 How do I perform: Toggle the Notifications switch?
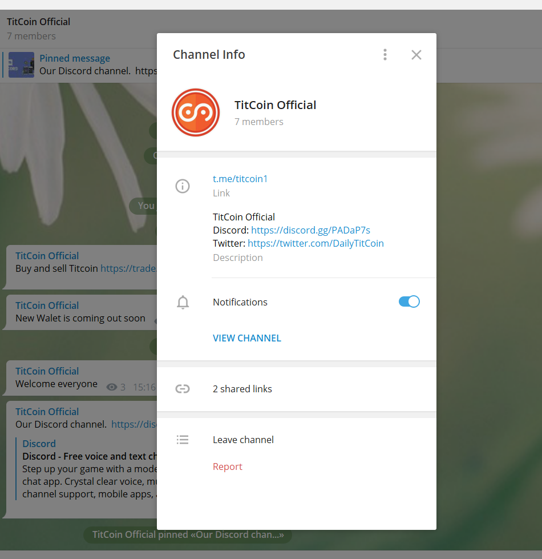(x=409, y=301)
